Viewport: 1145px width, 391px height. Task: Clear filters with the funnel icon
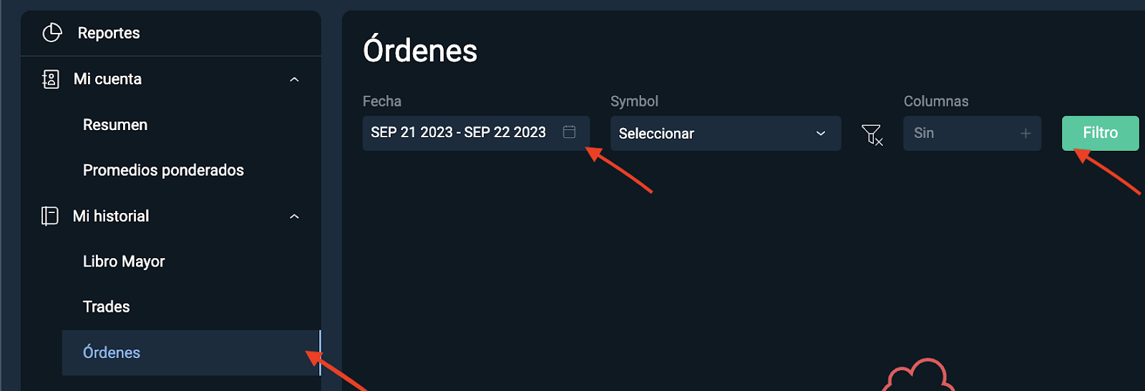[872, 134]
